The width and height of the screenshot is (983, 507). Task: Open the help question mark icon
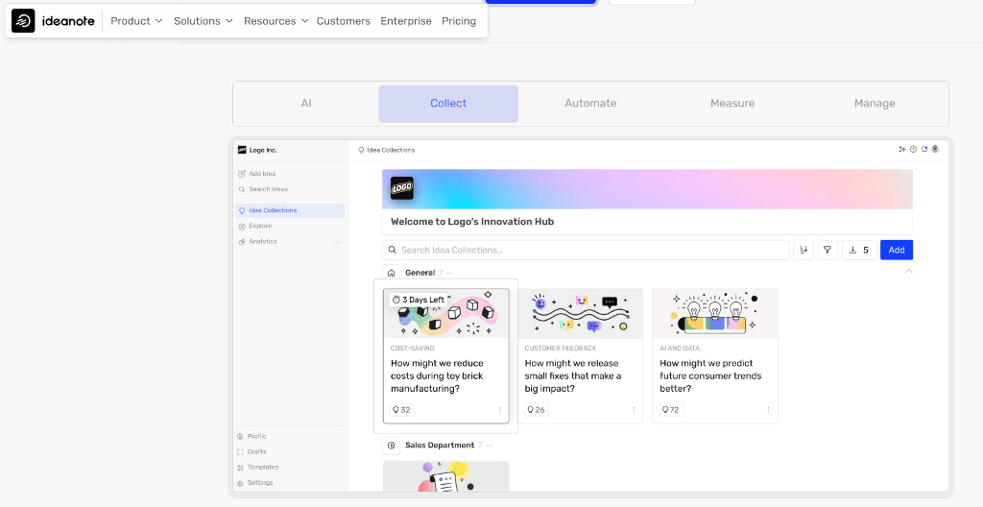point(914,150)
